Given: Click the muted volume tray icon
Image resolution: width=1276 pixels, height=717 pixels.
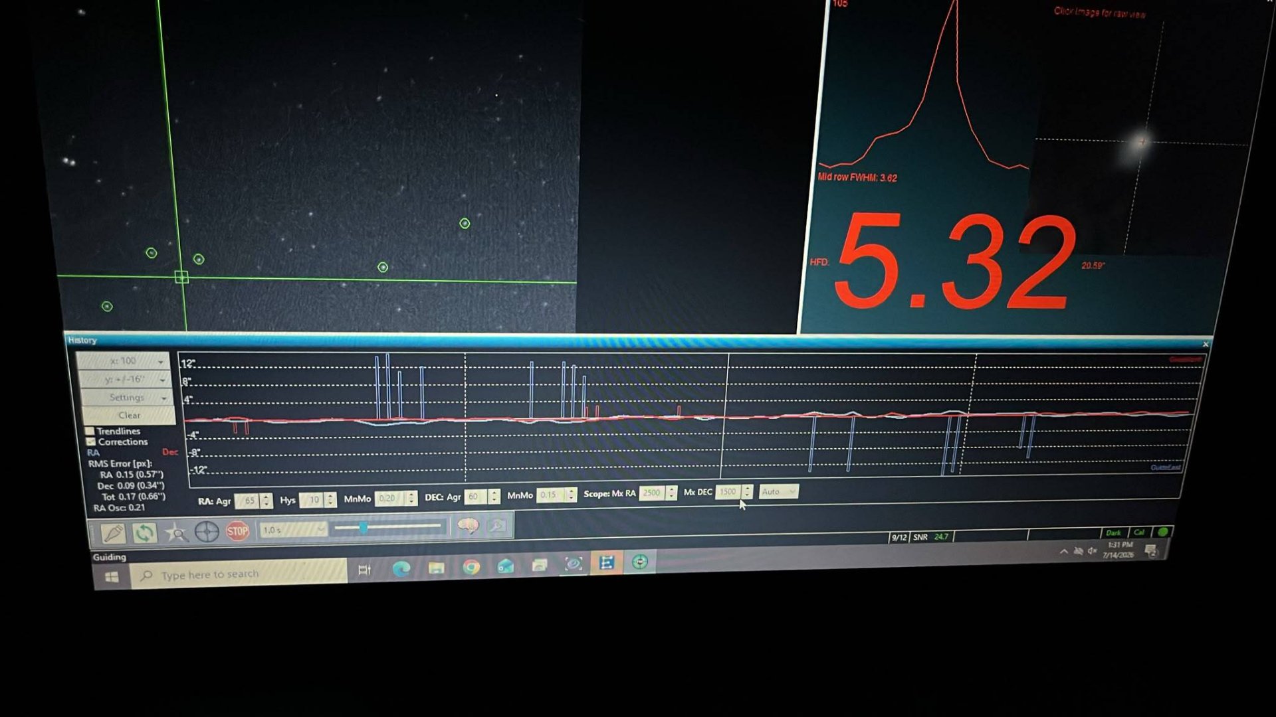Looking at the screenshot, I should [1092, 551].
